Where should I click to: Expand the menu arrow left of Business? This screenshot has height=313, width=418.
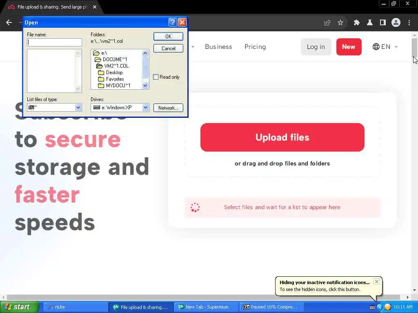[193, 47]
